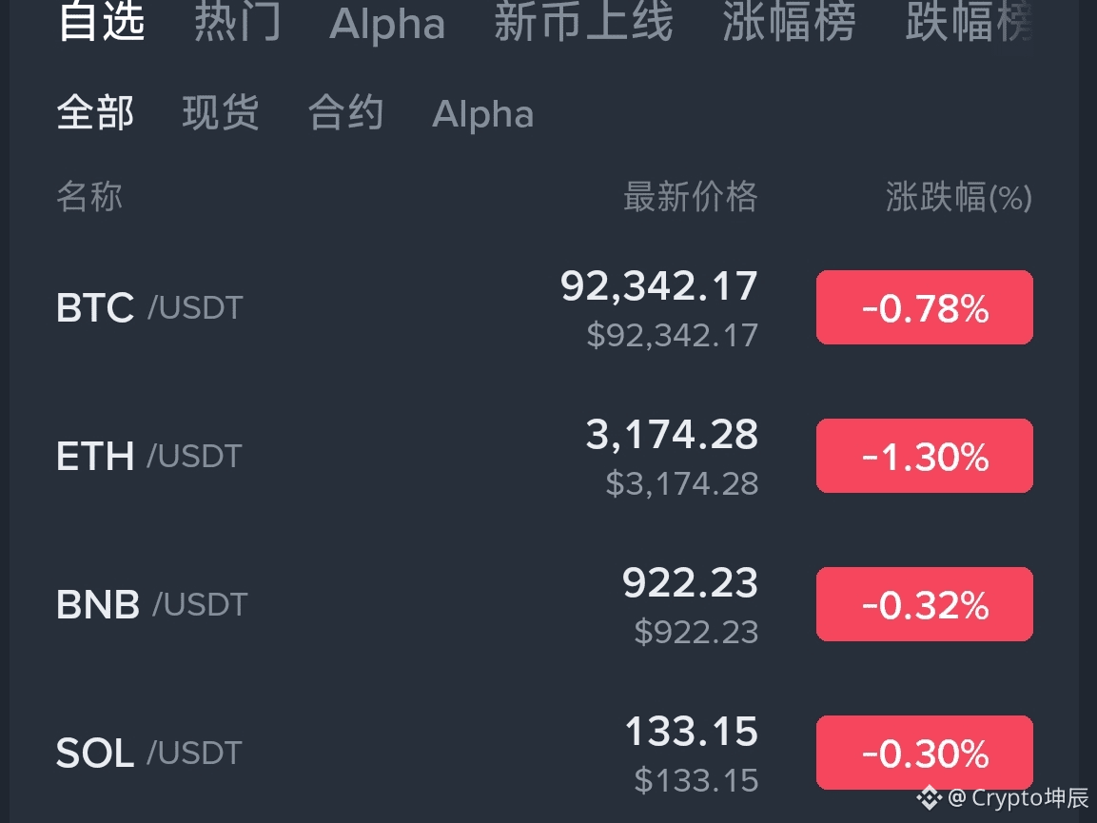Sort by the 名称 column header
This screenshot has width=1097, height=823.
89,197
